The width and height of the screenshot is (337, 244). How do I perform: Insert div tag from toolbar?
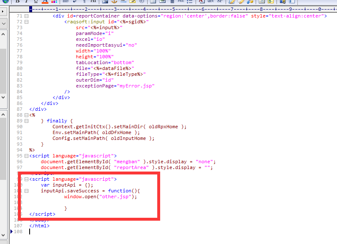(210, 1)
